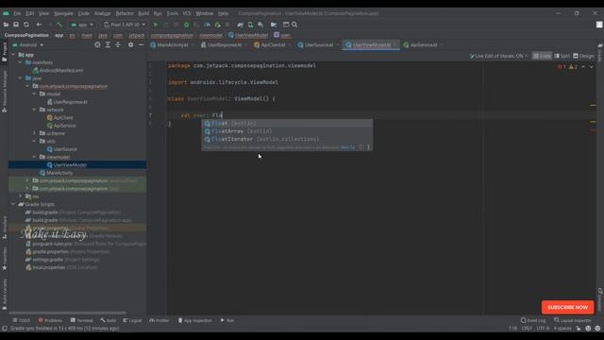Open the Logcat tool window
This screenshot has width=604, height=340.
tap(132, 320)
